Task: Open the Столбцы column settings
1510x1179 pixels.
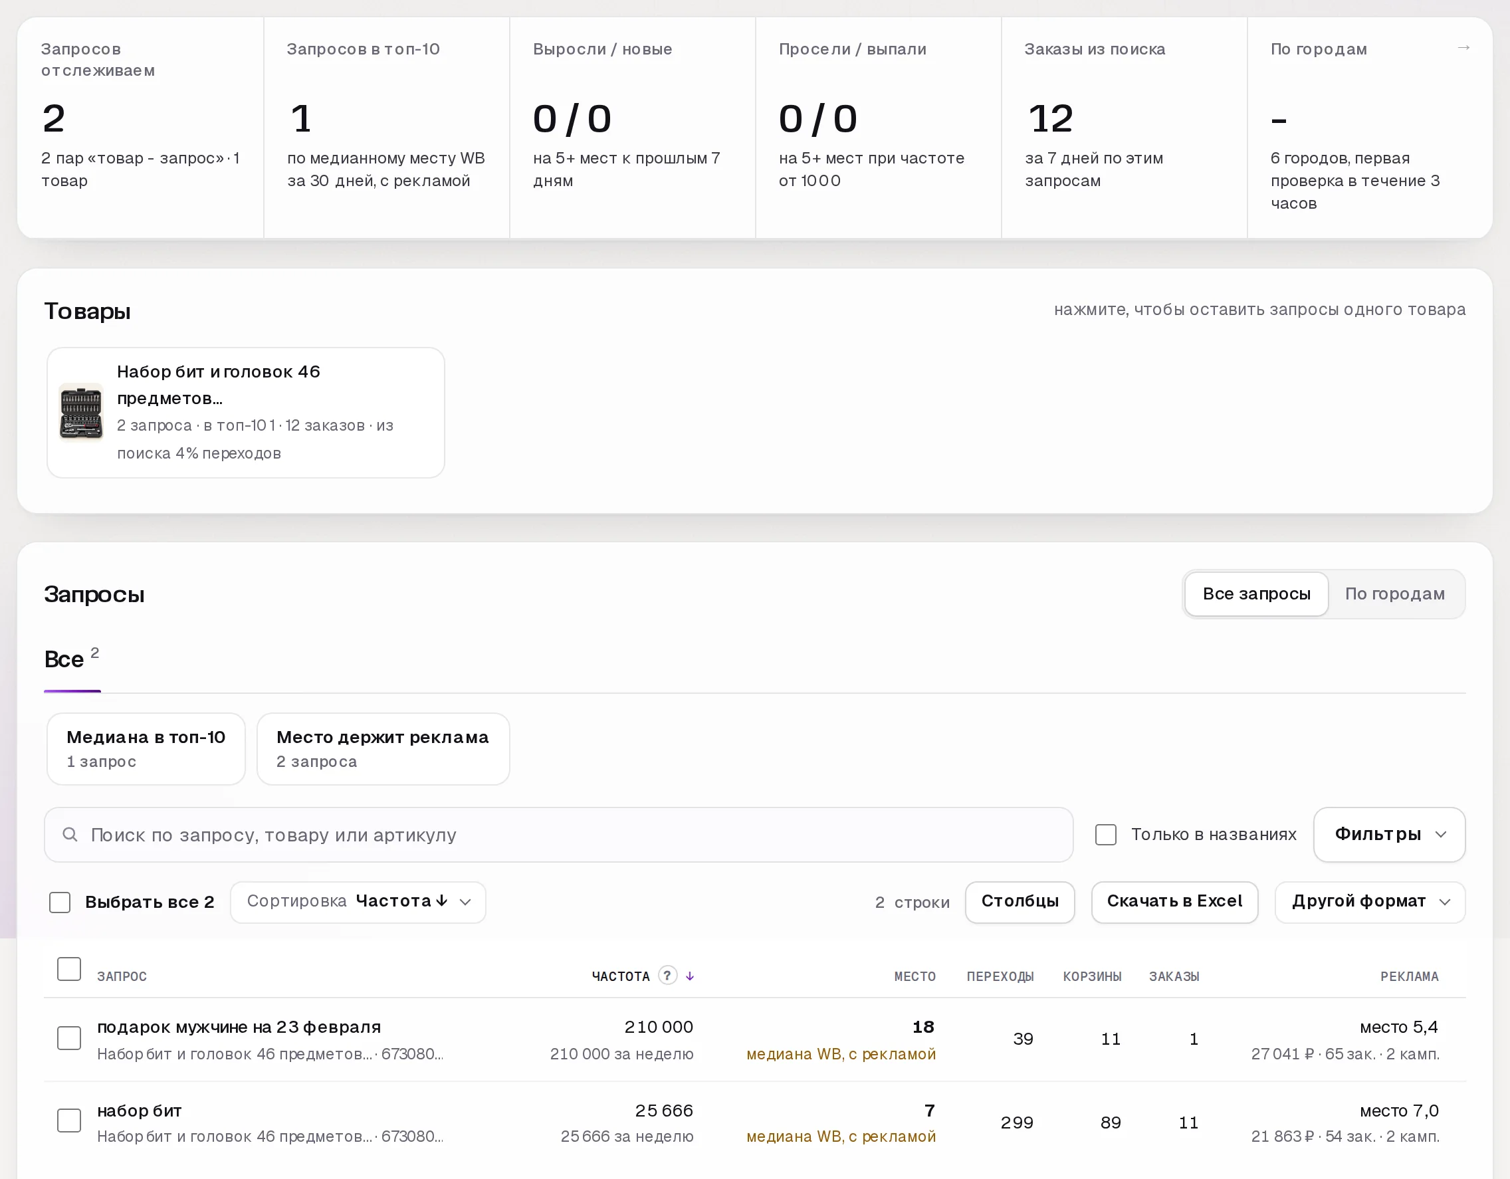Action: 1020,902
